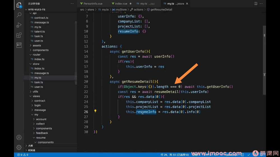Close the my.ts store tab
The height and width of the screenshot is (157, 280).
tap(187, 4)
